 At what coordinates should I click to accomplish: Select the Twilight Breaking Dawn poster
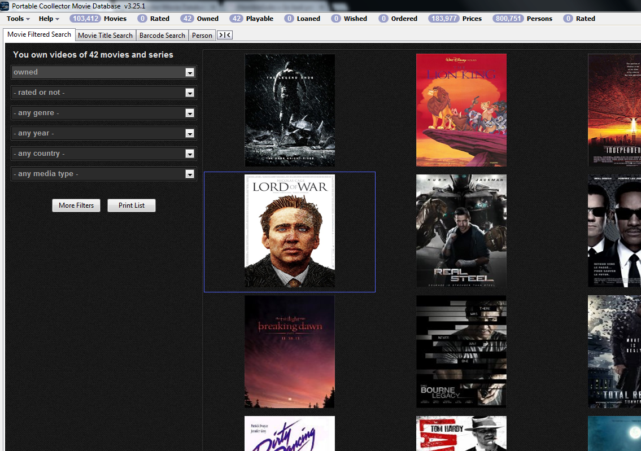coord(290,352)
